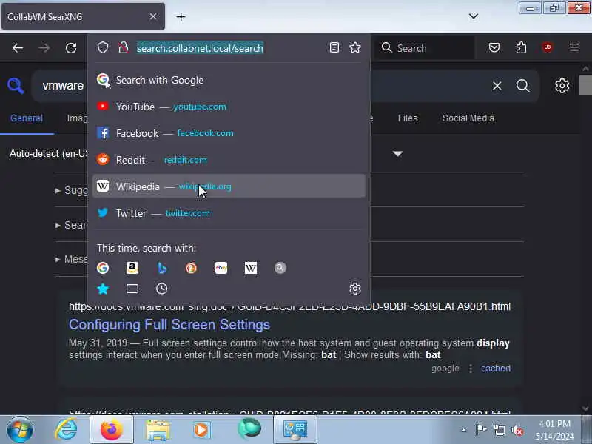Search this time with Google icon
The image size is (592, 444).
coord(103,268)
